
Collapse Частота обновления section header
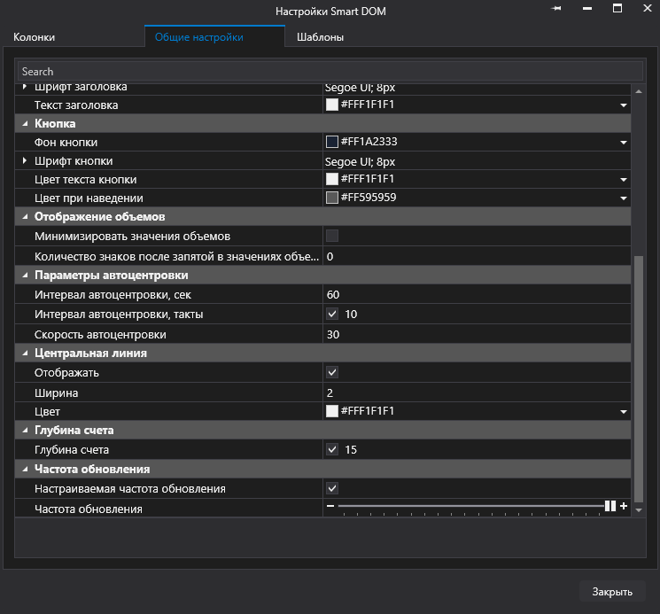(25, 469)
